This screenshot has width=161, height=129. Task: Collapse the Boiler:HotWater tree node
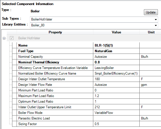click(4, 38)
